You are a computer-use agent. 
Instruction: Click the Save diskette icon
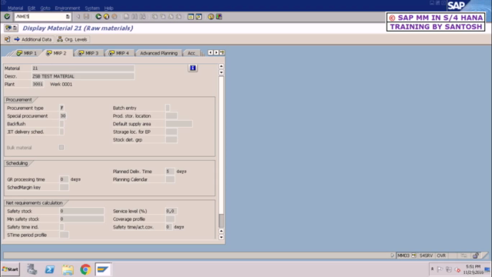(86, 17)
